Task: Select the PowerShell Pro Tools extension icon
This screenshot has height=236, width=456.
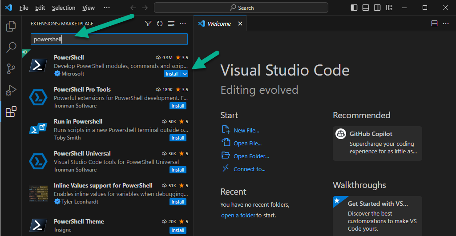Action: [x=38, y=98]
